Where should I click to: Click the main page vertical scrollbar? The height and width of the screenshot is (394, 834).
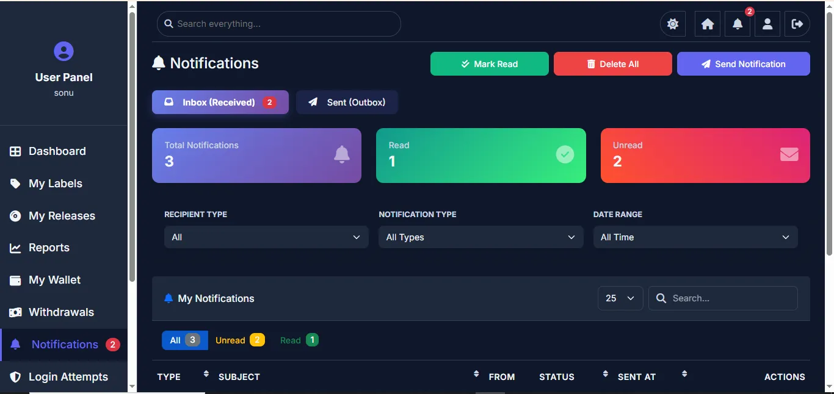coord(829,134)
